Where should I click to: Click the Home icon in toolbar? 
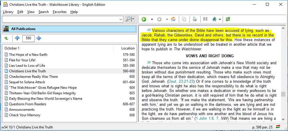pyautogui.click(x=173, y=19)
